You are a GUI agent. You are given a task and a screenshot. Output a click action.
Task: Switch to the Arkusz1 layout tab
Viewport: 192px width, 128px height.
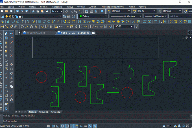tap(43, 112)
